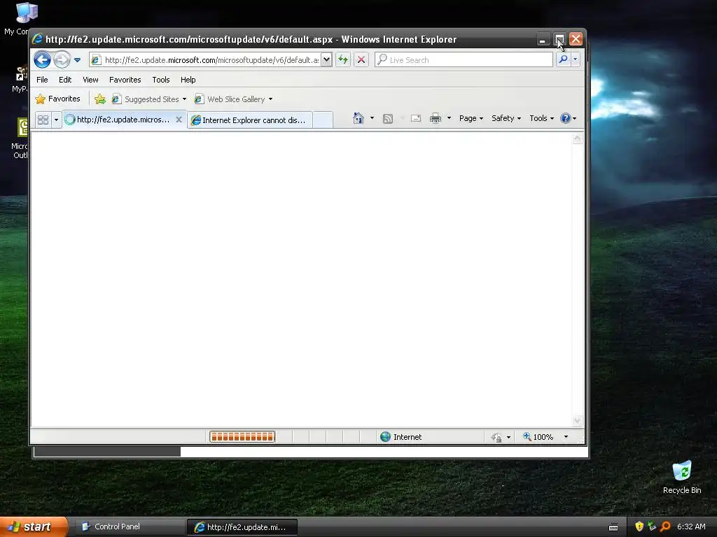The image size is (717, 537).
Task: Click the blue Help question mark icon
Action: pyautogui.click(x=566, y=118)
